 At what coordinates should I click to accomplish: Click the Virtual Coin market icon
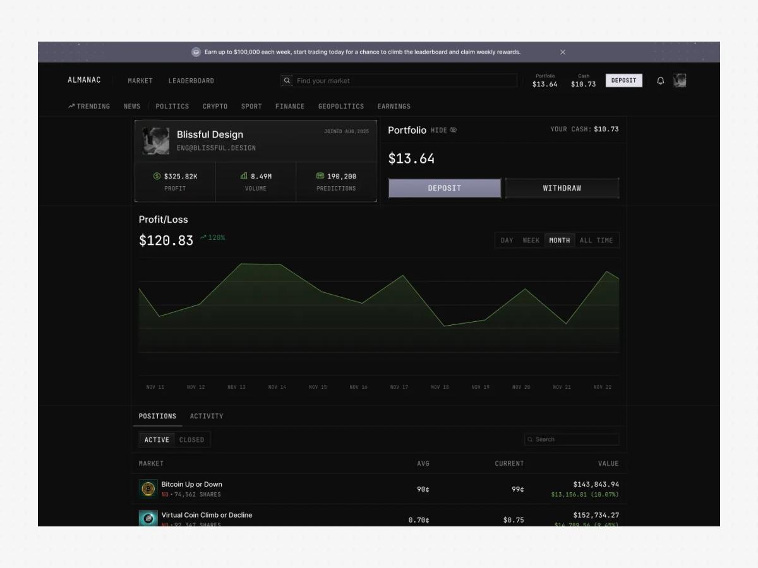coord(148,518)
